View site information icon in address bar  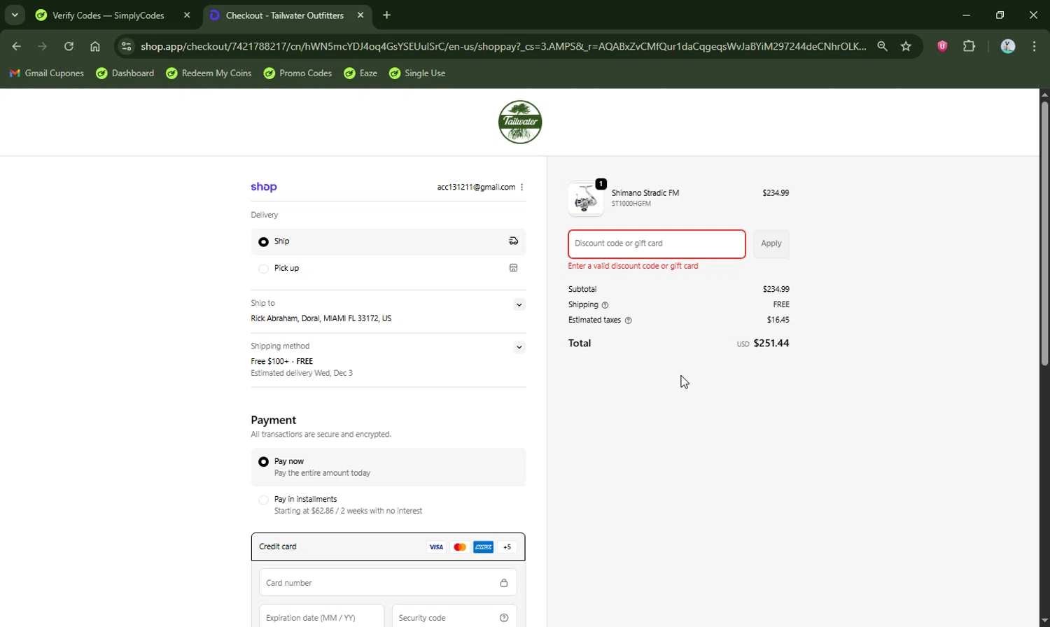[x=126, y=46]
